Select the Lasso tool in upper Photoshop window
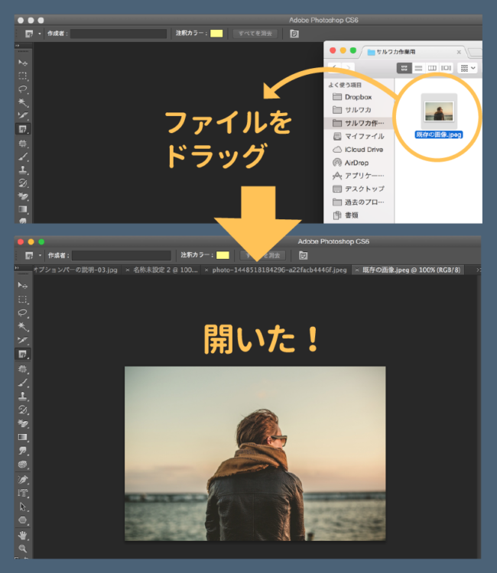Viewport: 497px width, 573px height. pyautogui.click(x=23, y=89)
